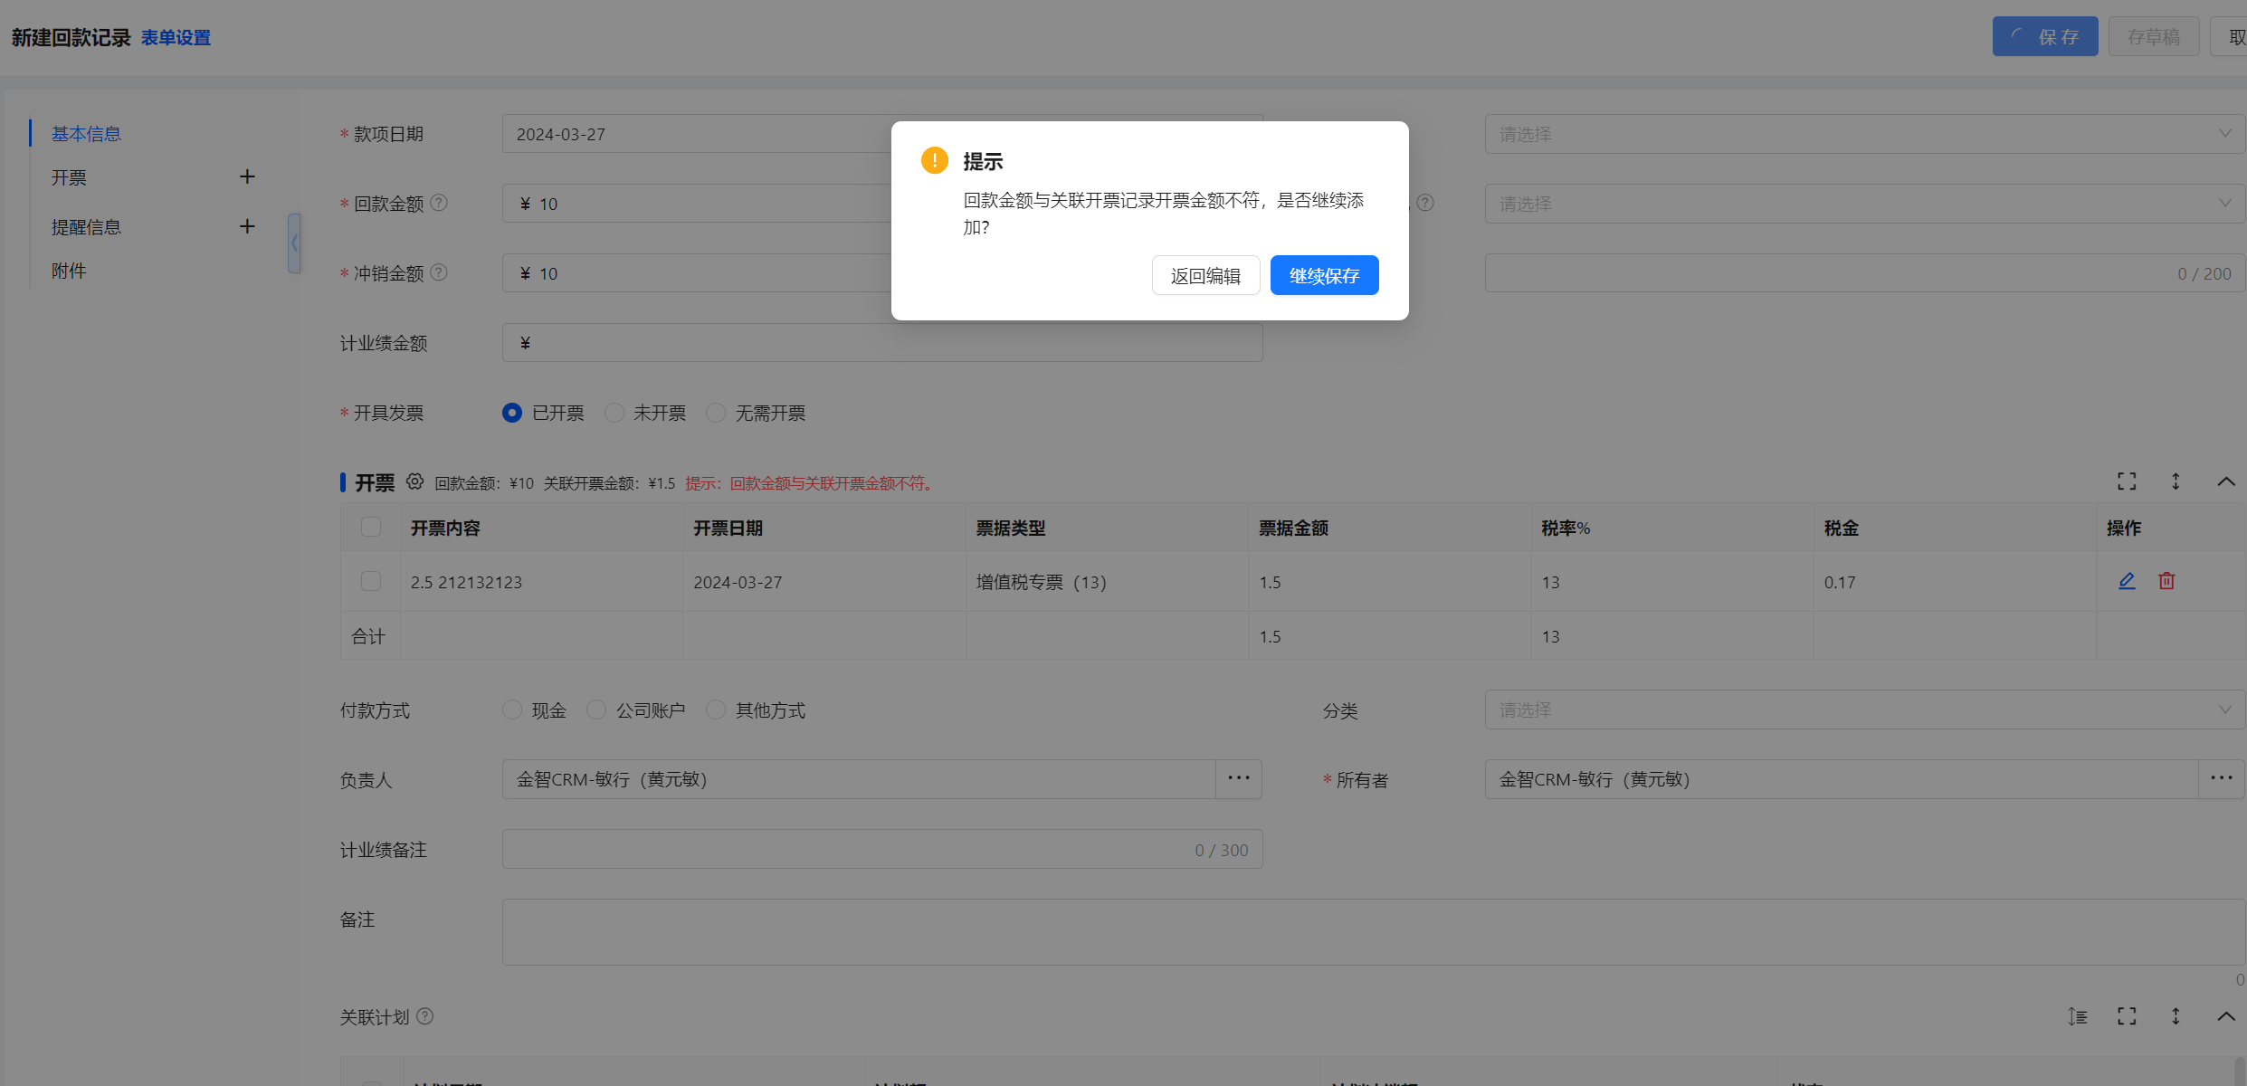Select the 其他方式 payment radio button
The height and width of the screenshot is (1086, 2247).
[716, 710]
